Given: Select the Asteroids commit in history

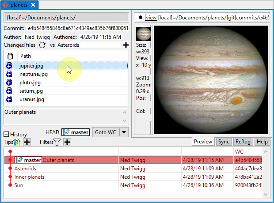Looking at the screenshot, I should [x=25, y=169].
